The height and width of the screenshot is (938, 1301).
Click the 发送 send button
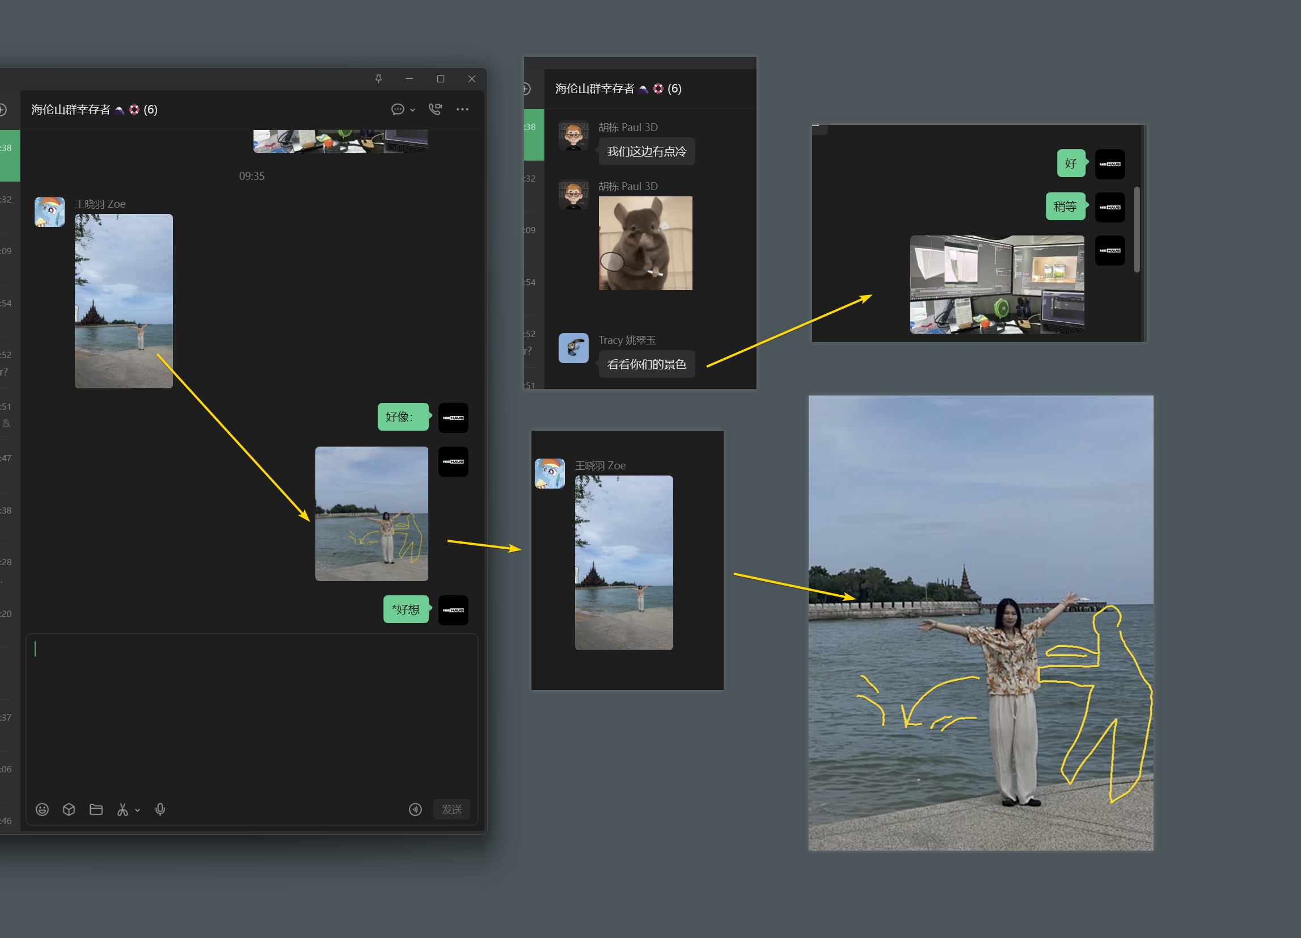451,809
